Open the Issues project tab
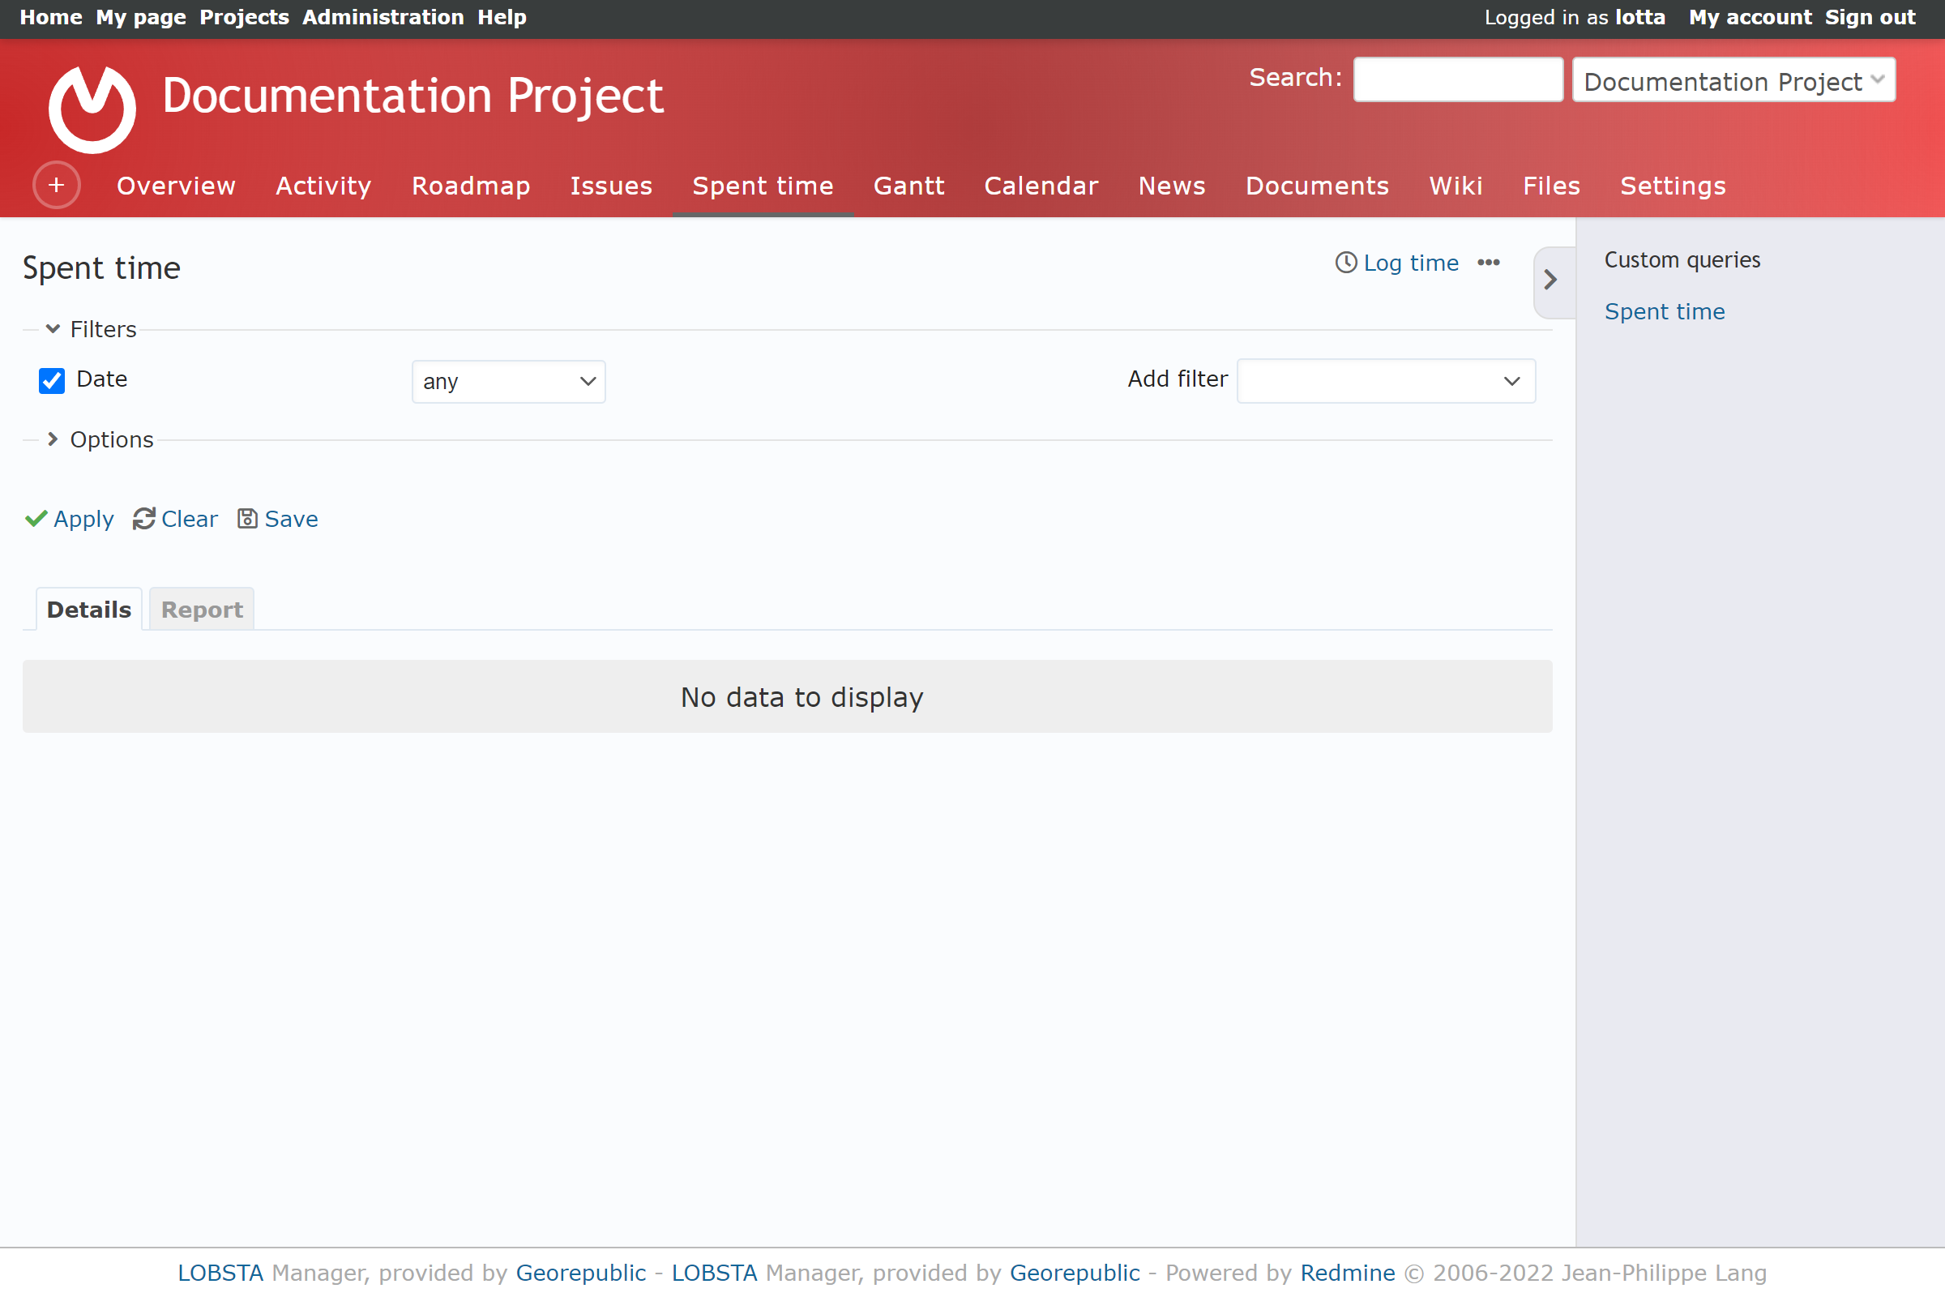This screenshot has width=1945, height=1297. pyautogui.click(x=611, y=186)
